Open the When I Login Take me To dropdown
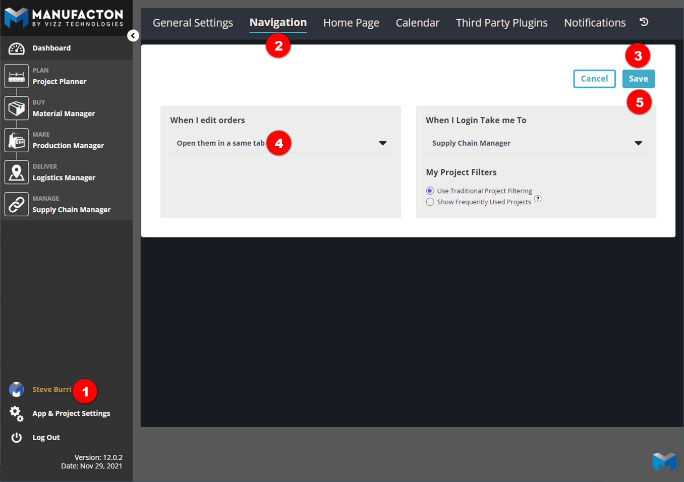 (638, 143)
